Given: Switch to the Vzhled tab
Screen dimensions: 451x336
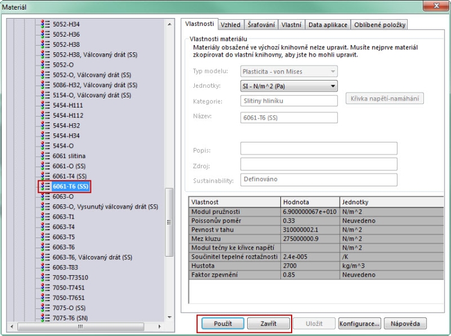Looking at the screenshot, I should [230, 25].
